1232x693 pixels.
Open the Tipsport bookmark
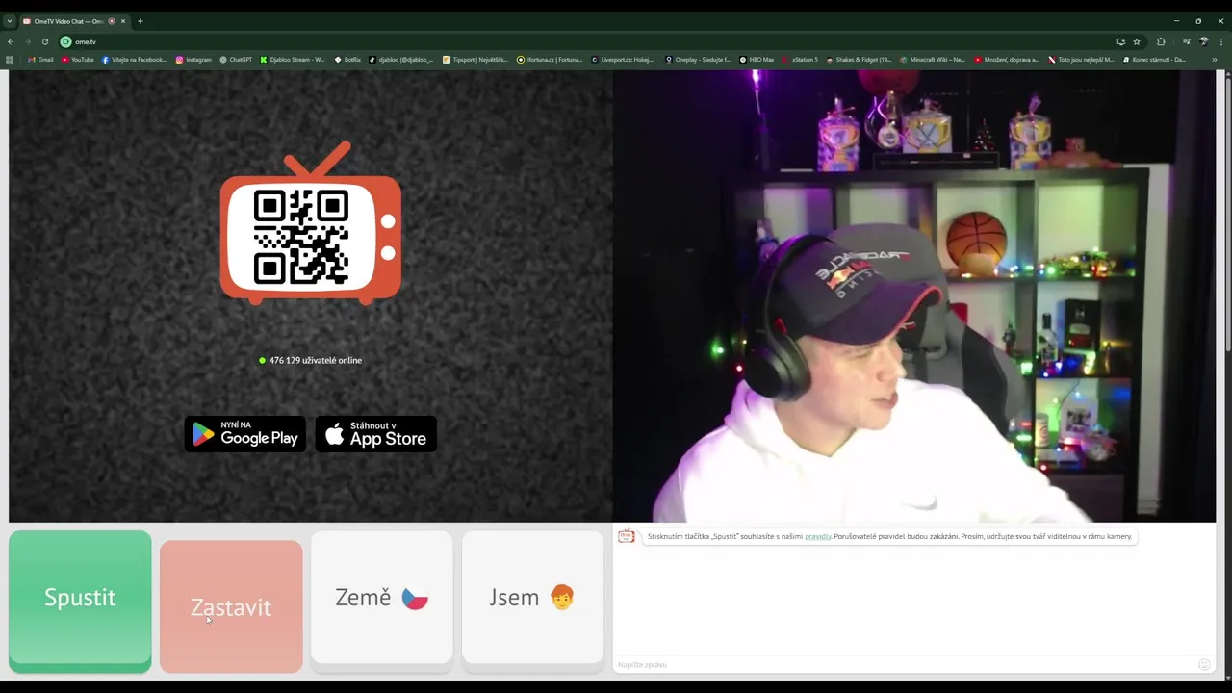[475, 60]
